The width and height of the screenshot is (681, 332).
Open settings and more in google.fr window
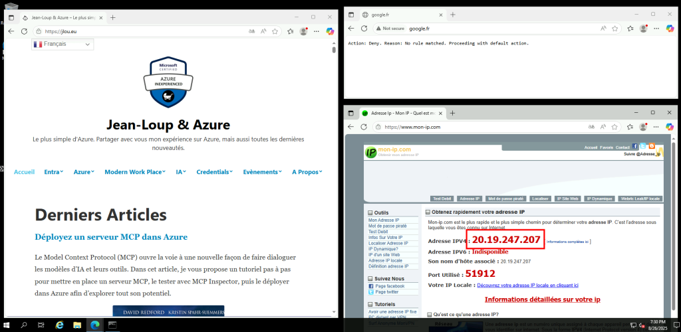click(656, 28)
